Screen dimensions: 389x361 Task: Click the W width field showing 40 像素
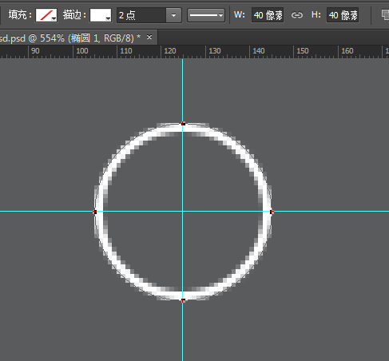(268, 15)
